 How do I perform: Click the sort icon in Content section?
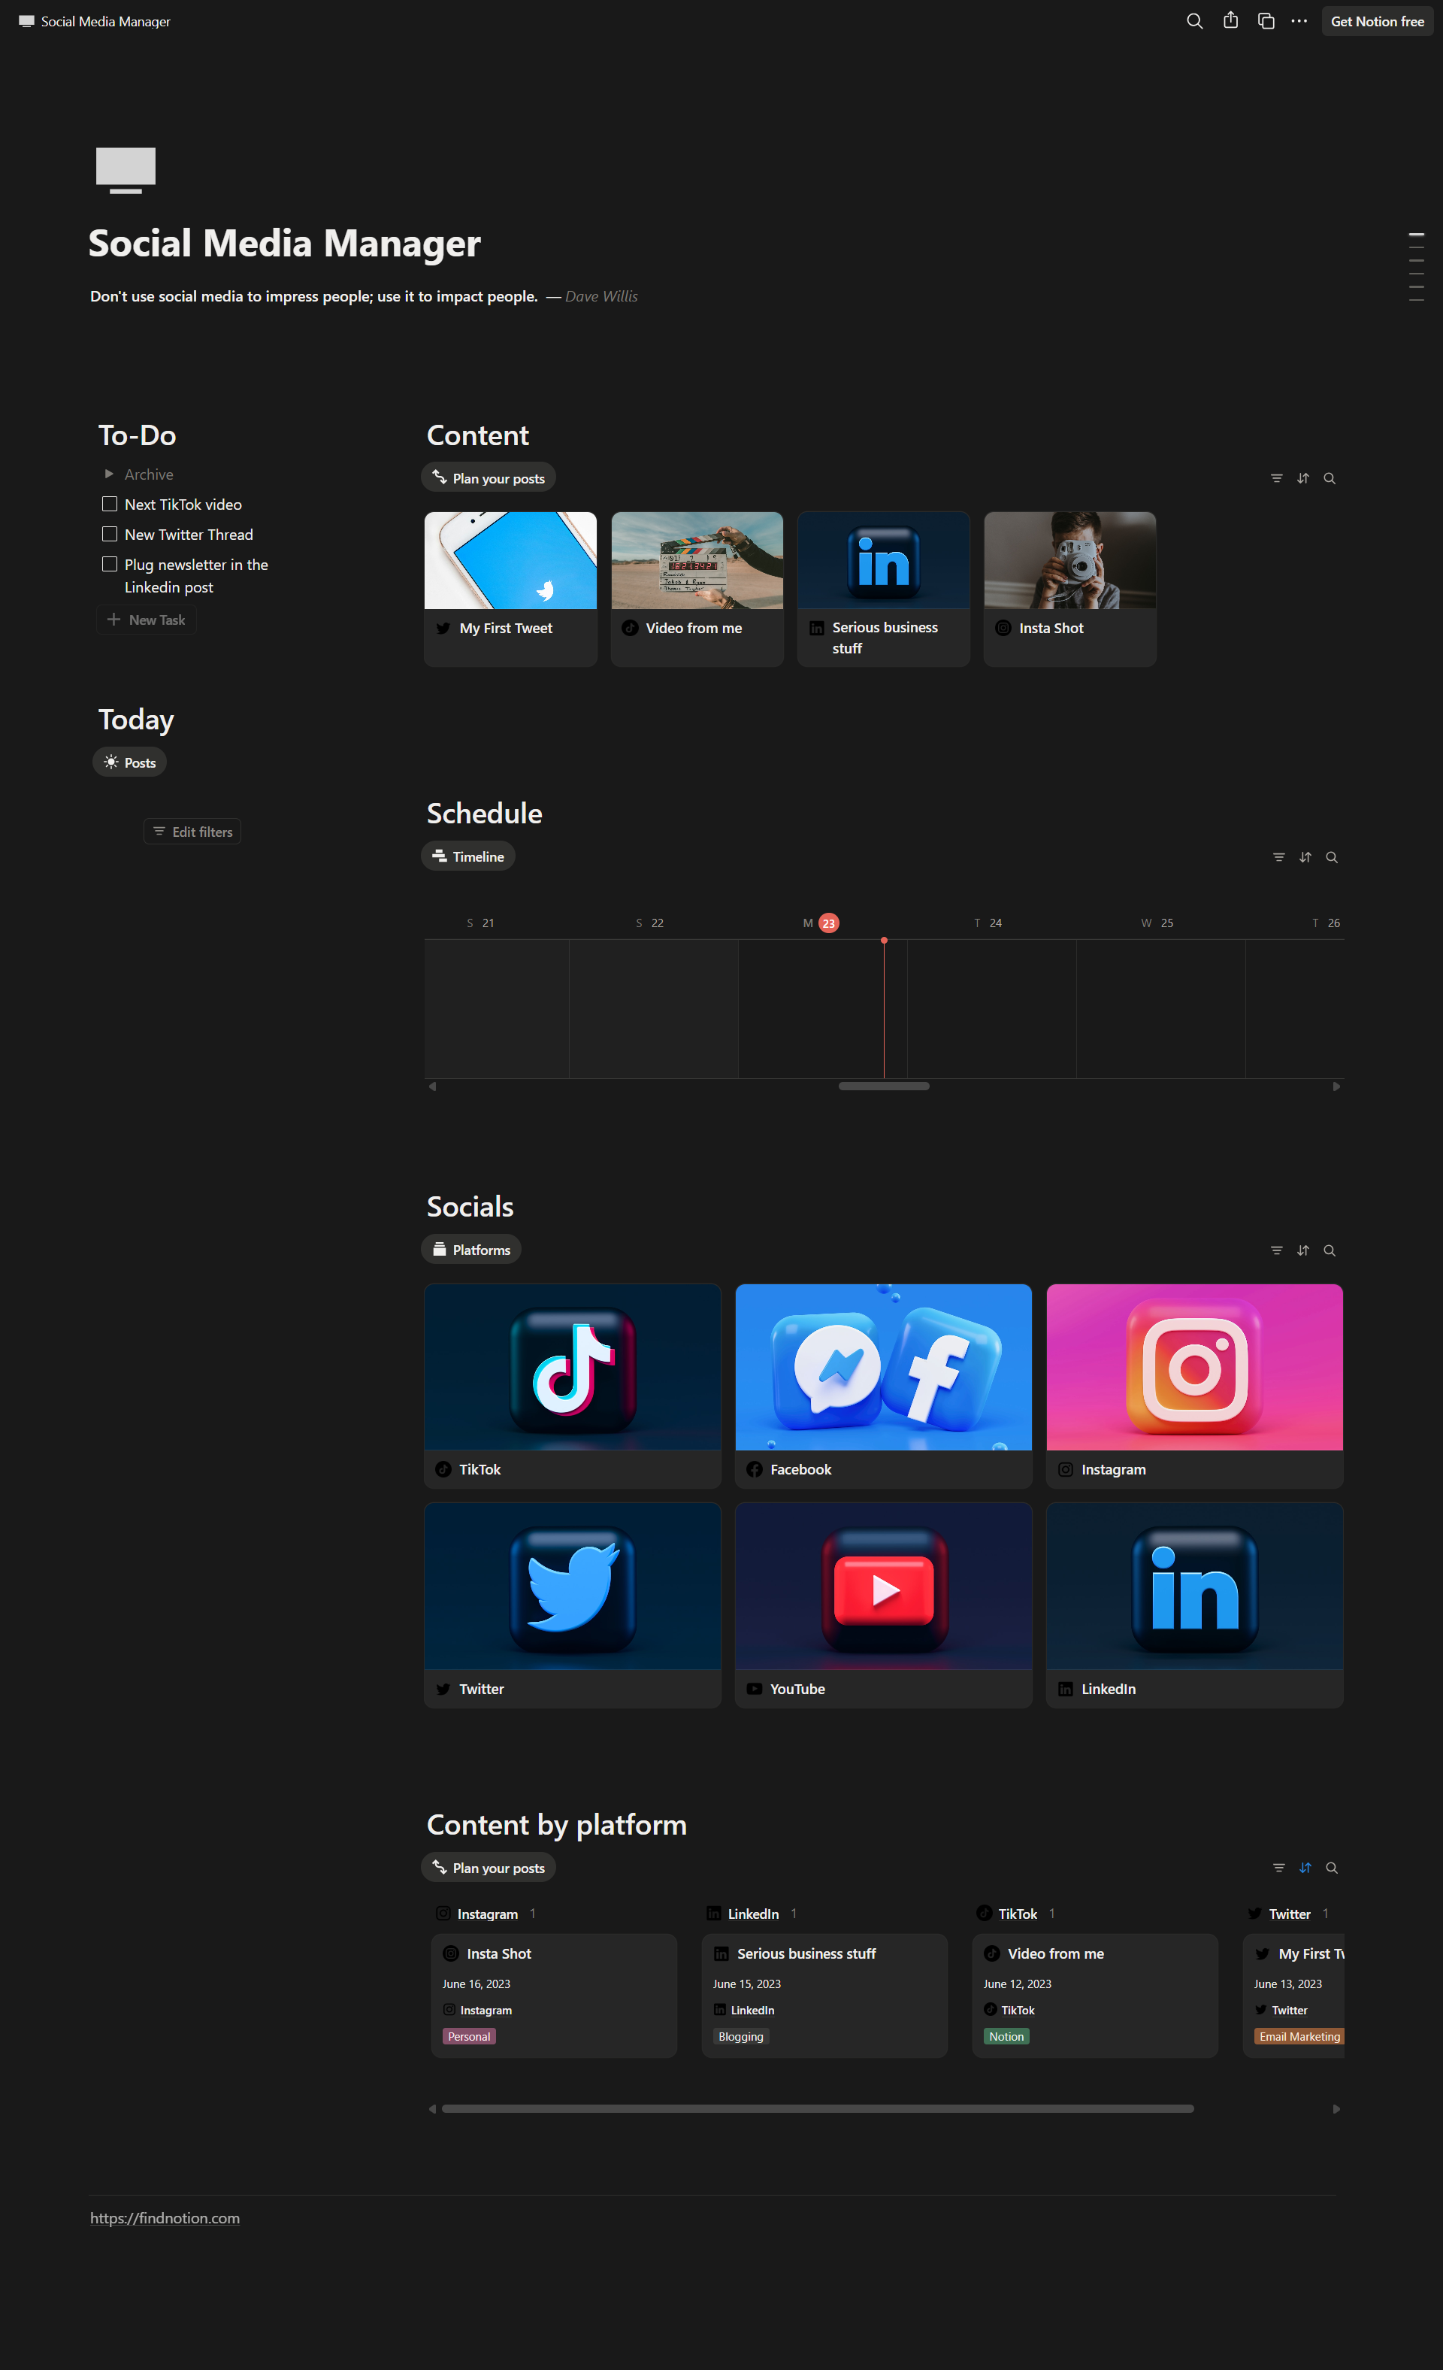point(1302,478)
